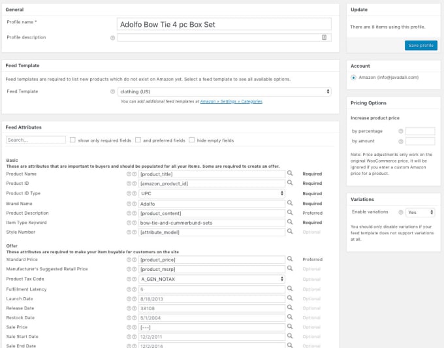This screenshot has width=444, height=348.
Task: Click the bow-tie-and-cummerbund-sets field
Action: (212, 223)
